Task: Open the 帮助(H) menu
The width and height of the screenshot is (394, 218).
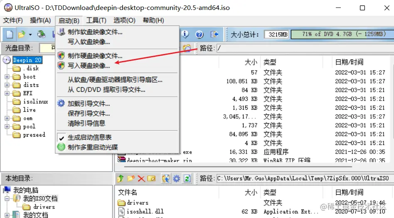Action: 153,20
